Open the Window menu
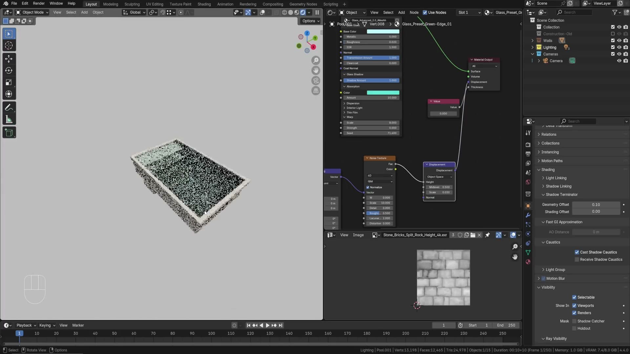The image size is (630, 354). pos(56,3)
